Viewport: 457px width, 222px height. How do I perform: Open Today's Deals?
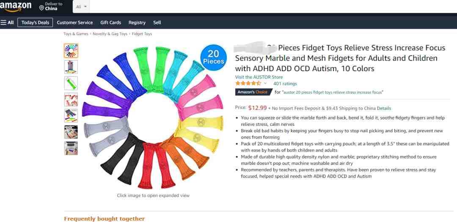coord(35,22)
